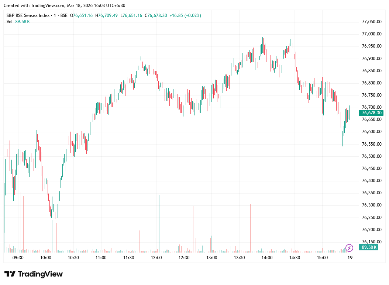Click the 09:30 time axis label
This screenshot has width=389, height=285.
coord(18,258)
